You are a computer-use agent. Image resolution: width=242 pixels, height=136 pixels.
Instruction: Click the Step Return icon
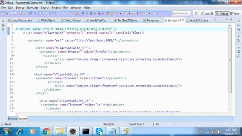[68, 14]
